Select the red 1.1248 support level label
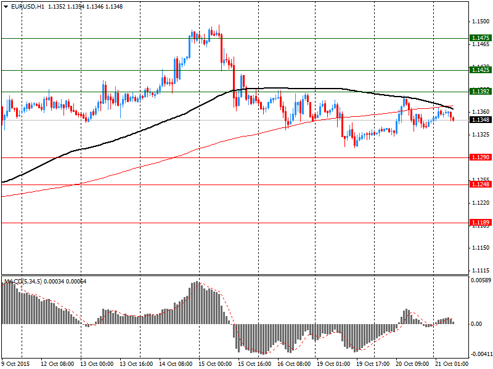Viewport: 493px width, 369px height. pyautogui.click(x=481, y=184)
